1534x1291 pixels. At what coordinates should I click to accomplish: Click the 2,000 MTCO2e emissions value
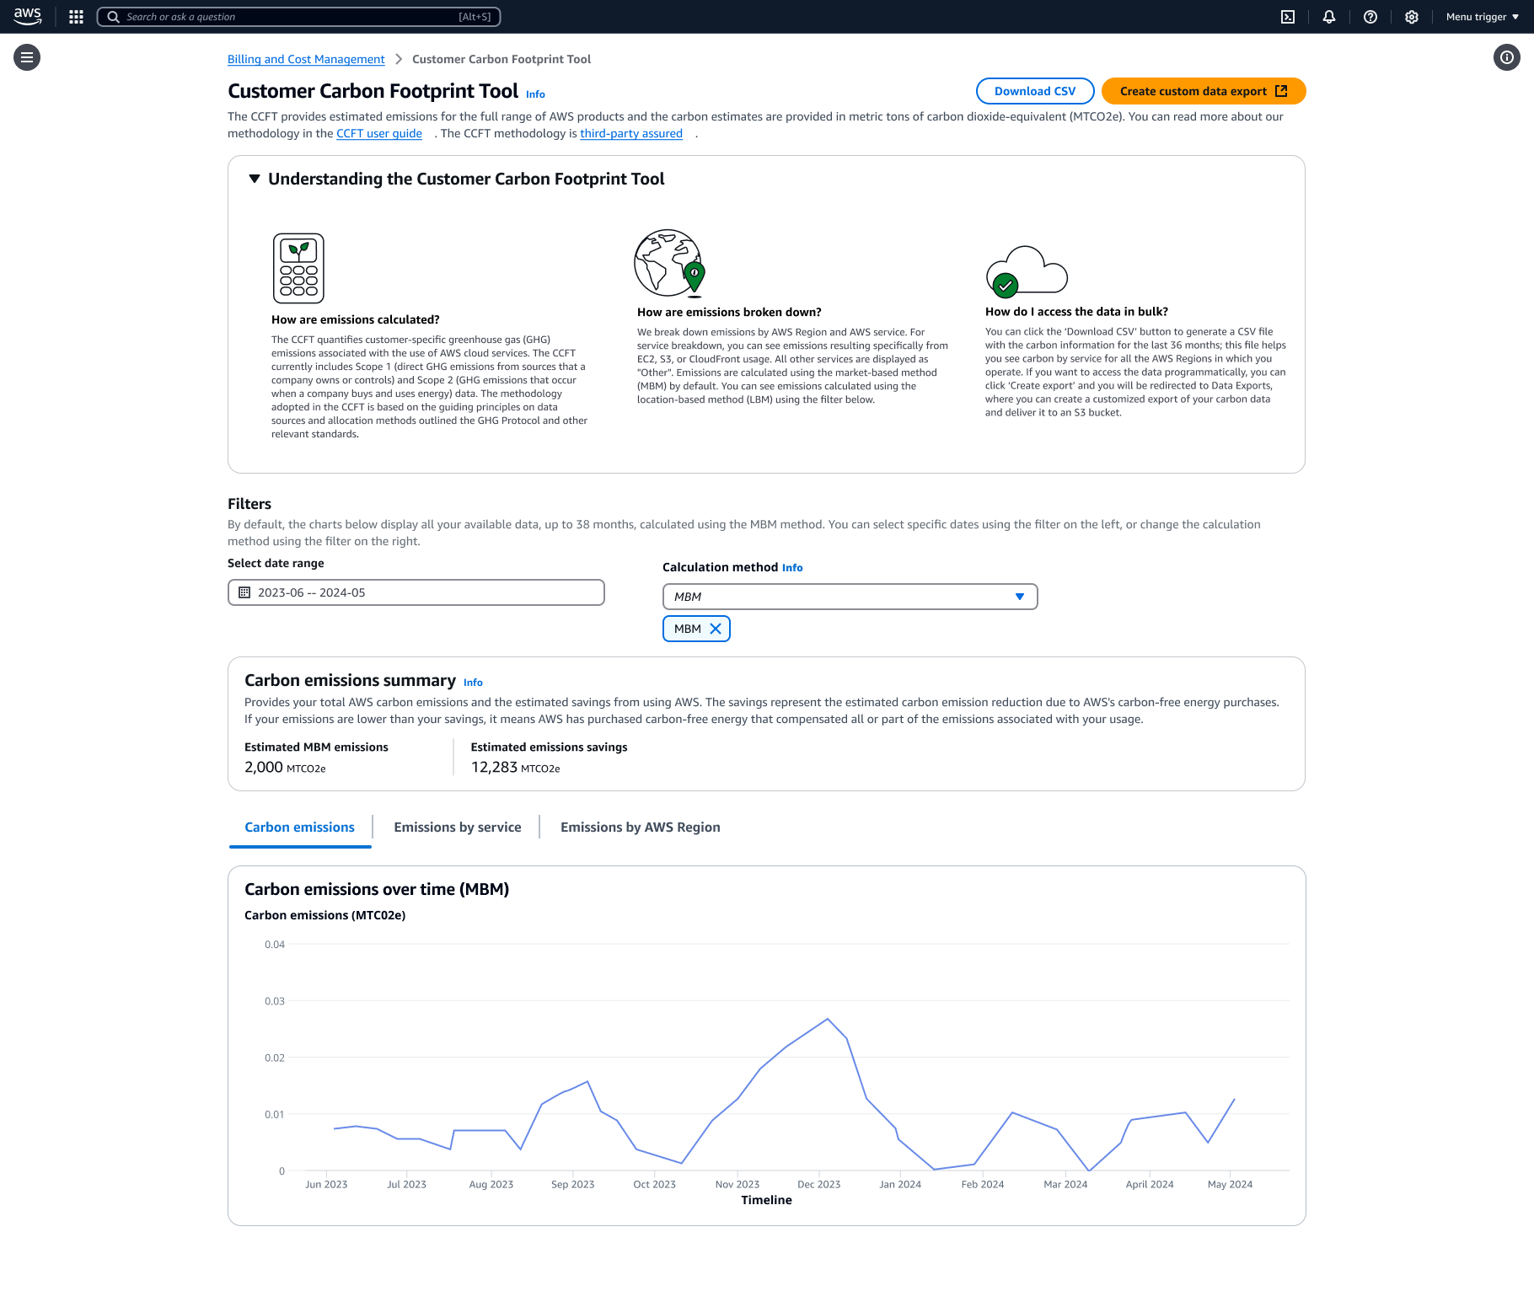(285, 767)
